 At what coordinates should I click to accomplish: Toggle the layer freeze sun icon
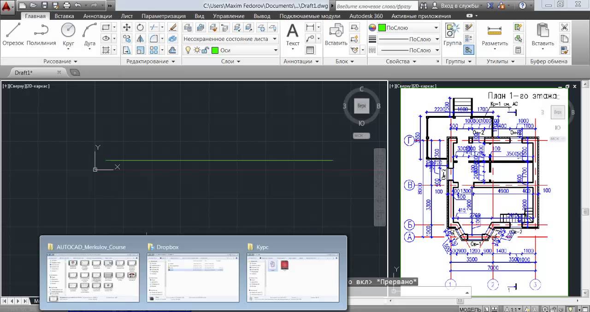pyautogui.click(x=197, y=50)
